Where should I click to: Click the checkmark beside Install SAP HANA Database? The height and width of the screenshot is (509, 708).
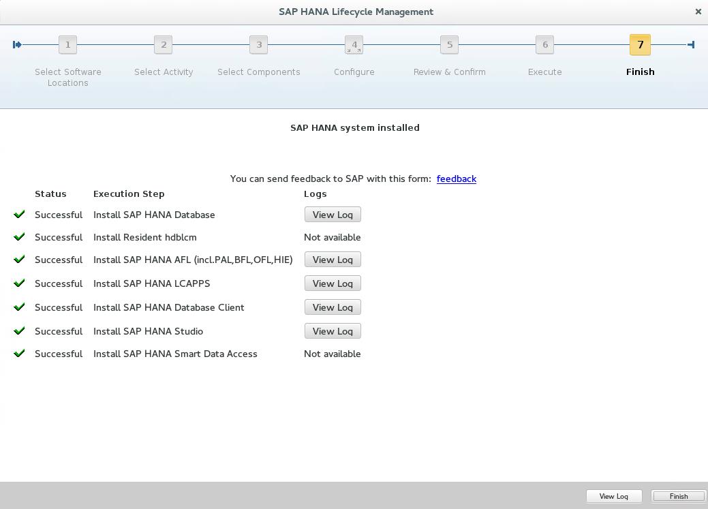click(x=19, y=214)
